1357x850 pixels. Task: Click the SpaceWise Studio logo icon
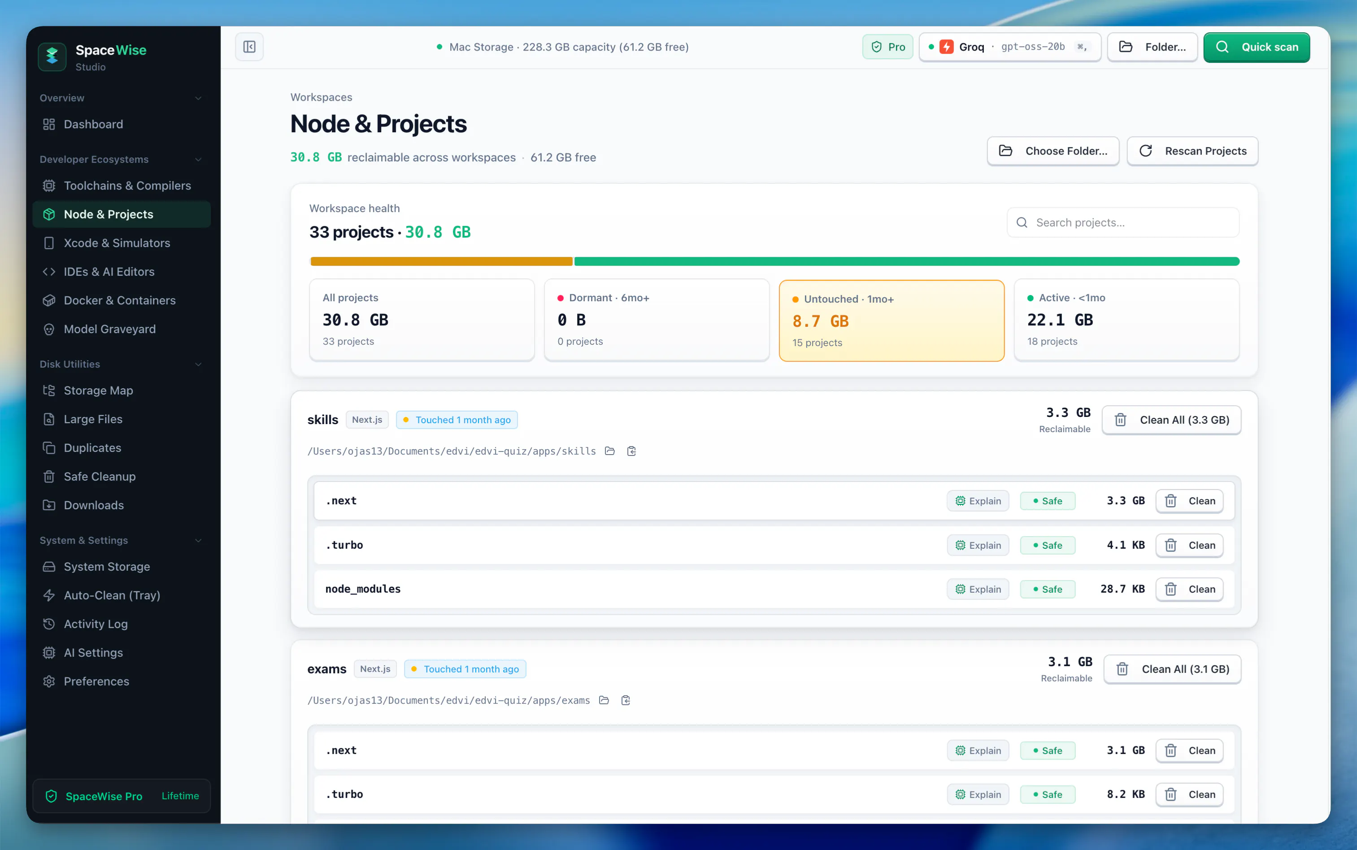pyautogui.click(x=52, y=56)
